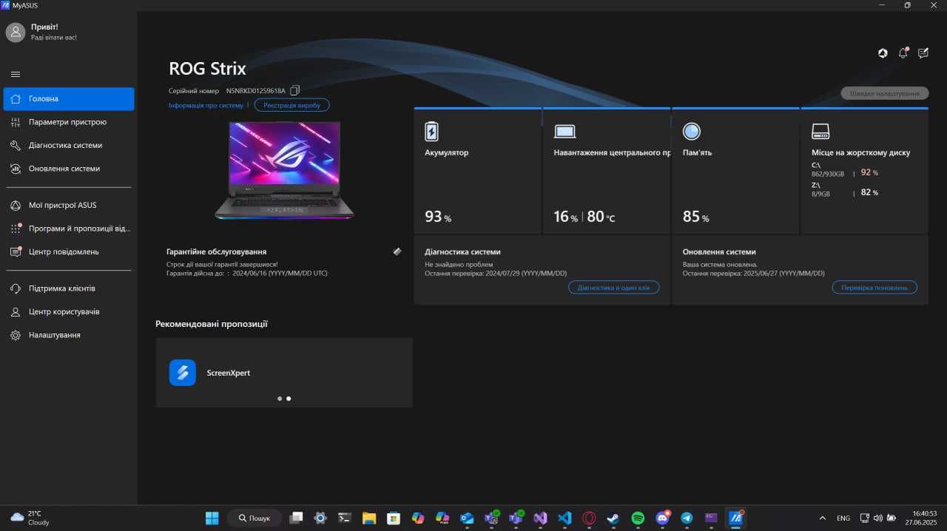Select the first carousel dot under ScreenXpert
The width and height of the screenshot is (947, 531).
280,399
